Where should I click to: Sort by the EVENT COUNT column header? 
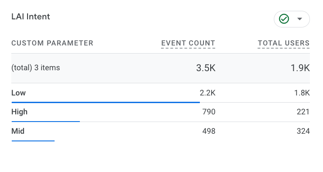[x=188, y=43]
